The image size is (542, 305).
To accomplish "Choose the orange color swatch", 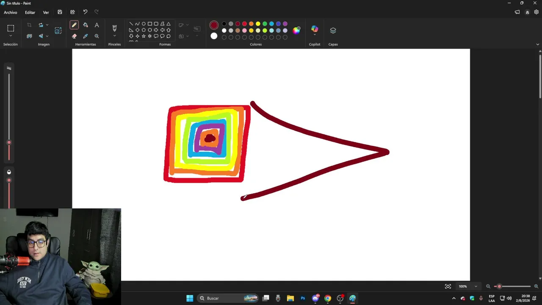I will (x=251, y=24).
